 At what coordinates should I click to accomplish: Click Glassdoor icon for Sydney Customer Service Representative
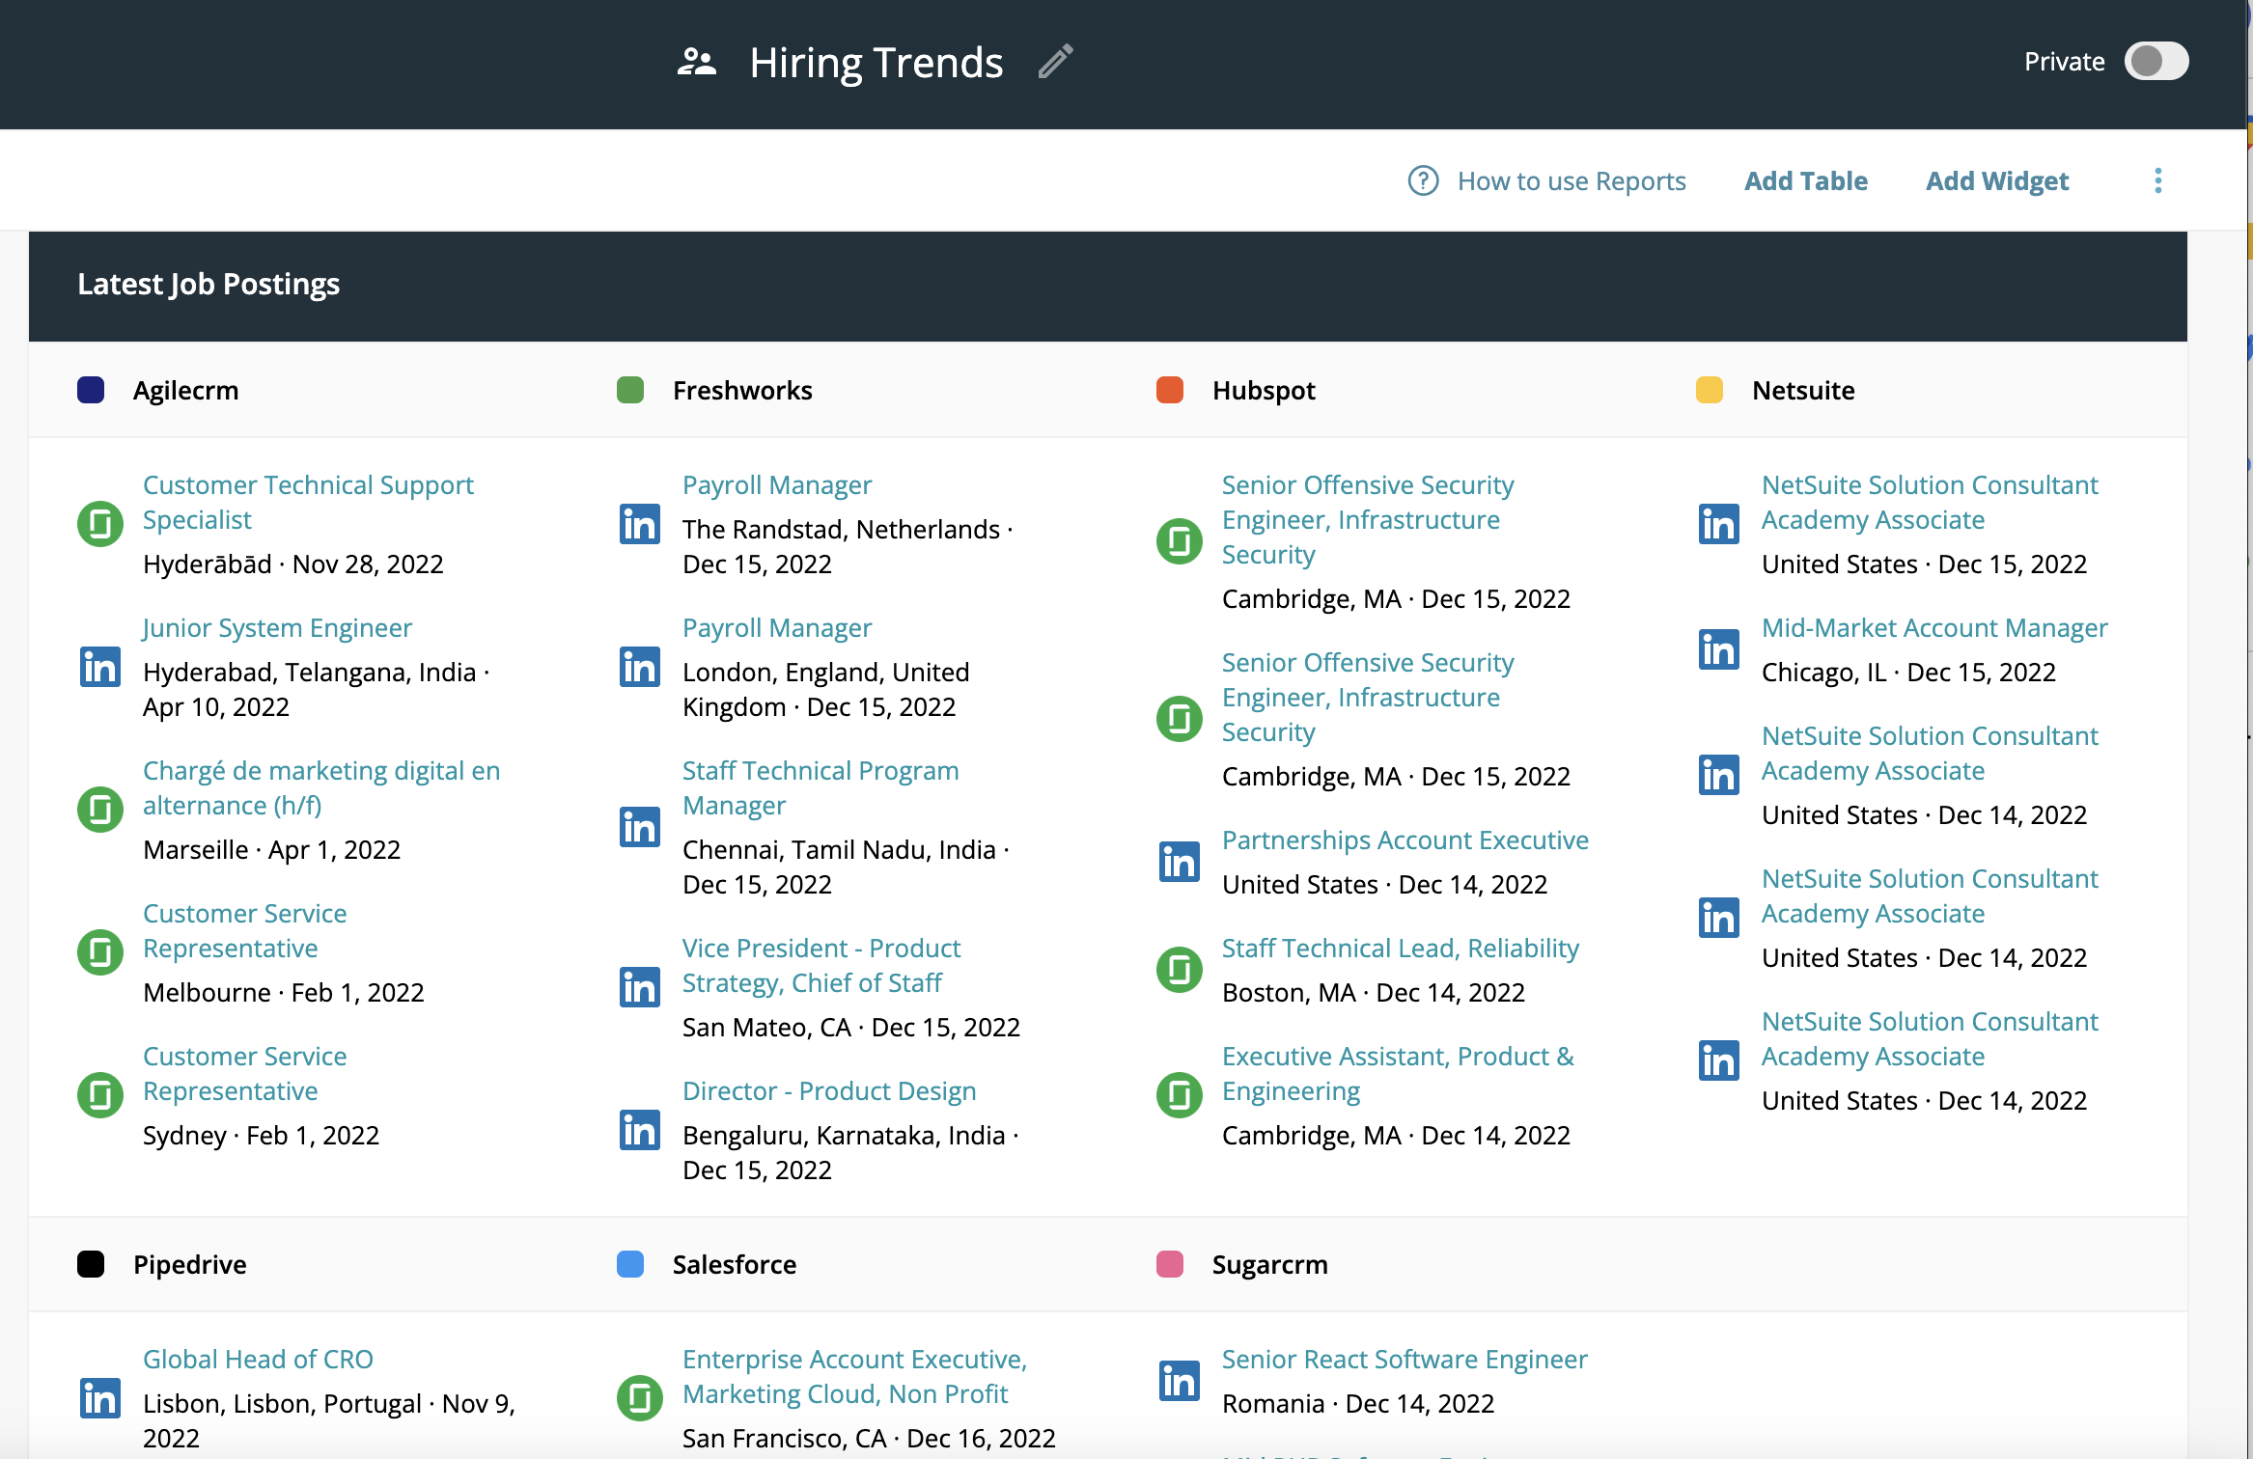pos(100,1095)
